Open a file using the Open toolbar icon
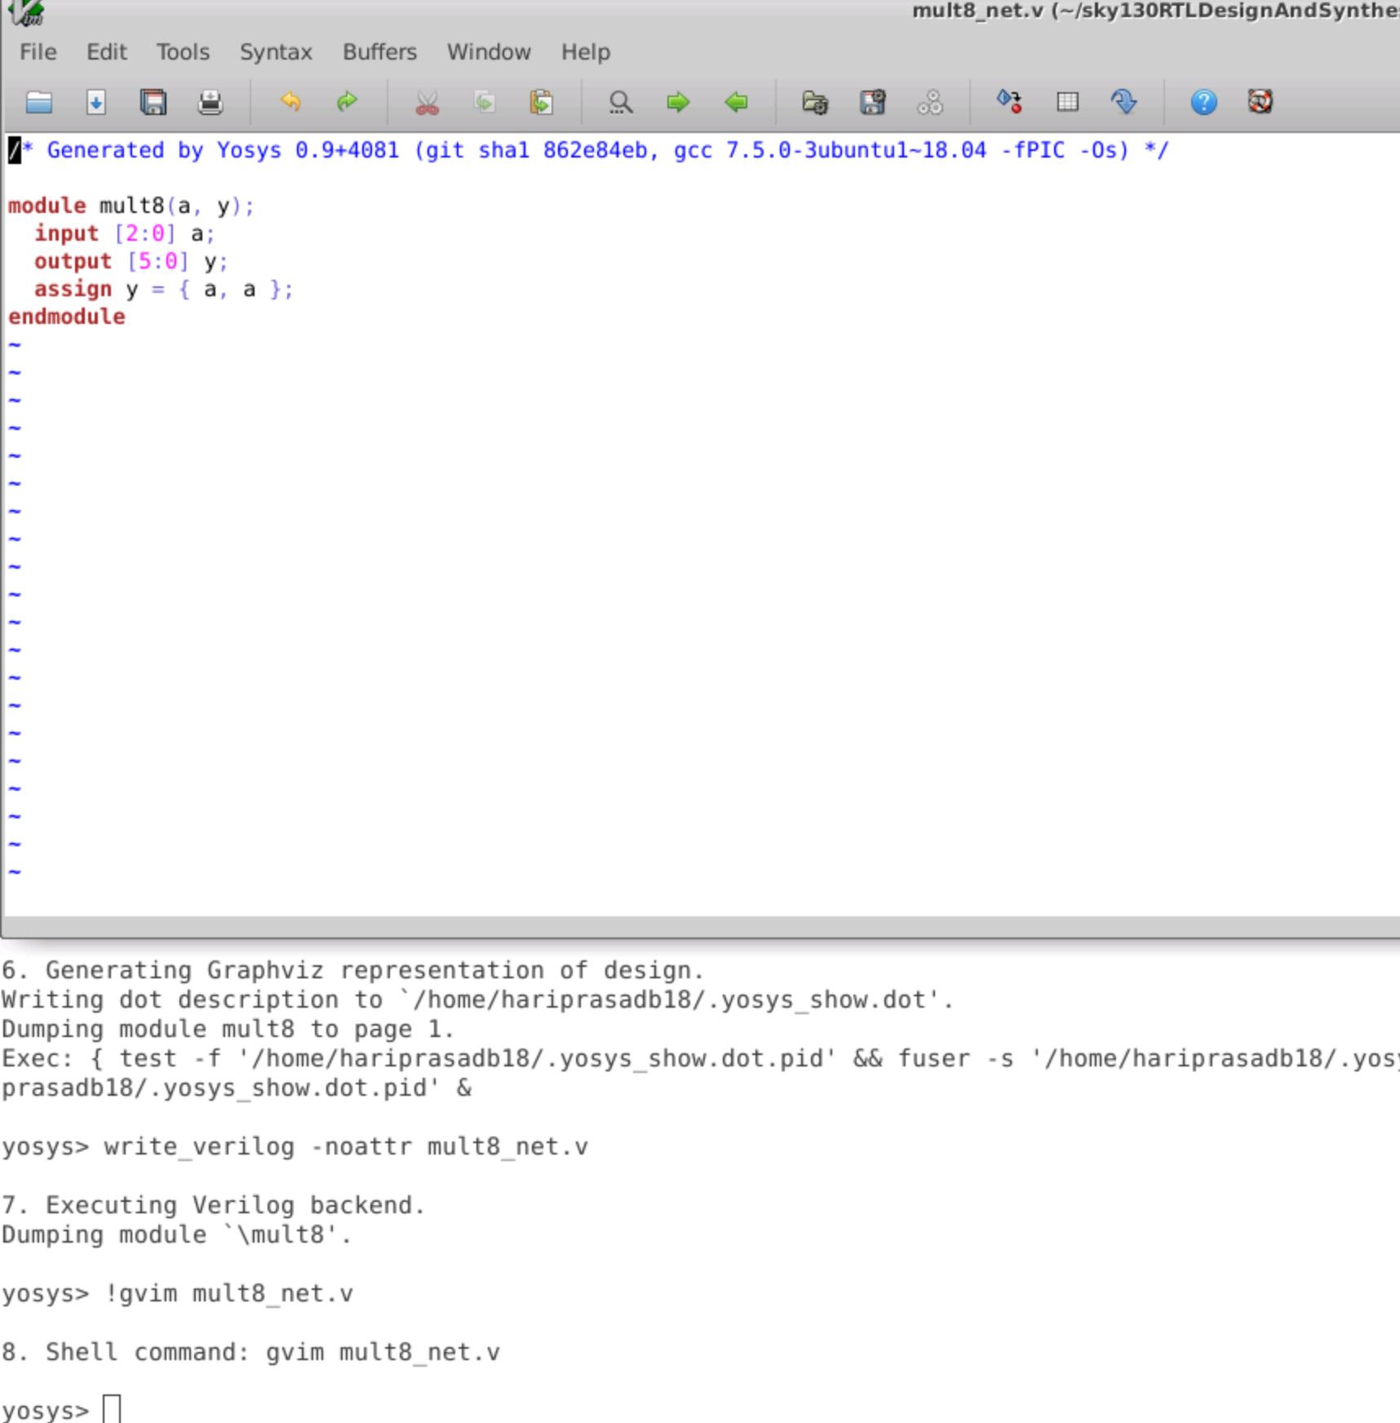 point(38,102)
